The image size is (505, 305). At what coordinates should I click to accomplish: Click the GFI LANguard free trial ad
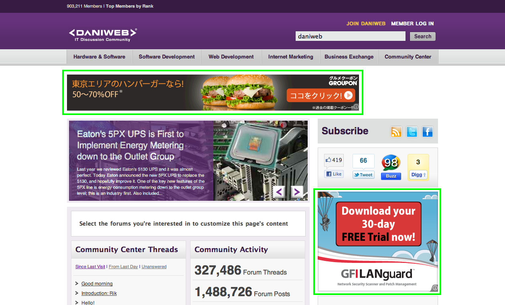pos(377,241)
